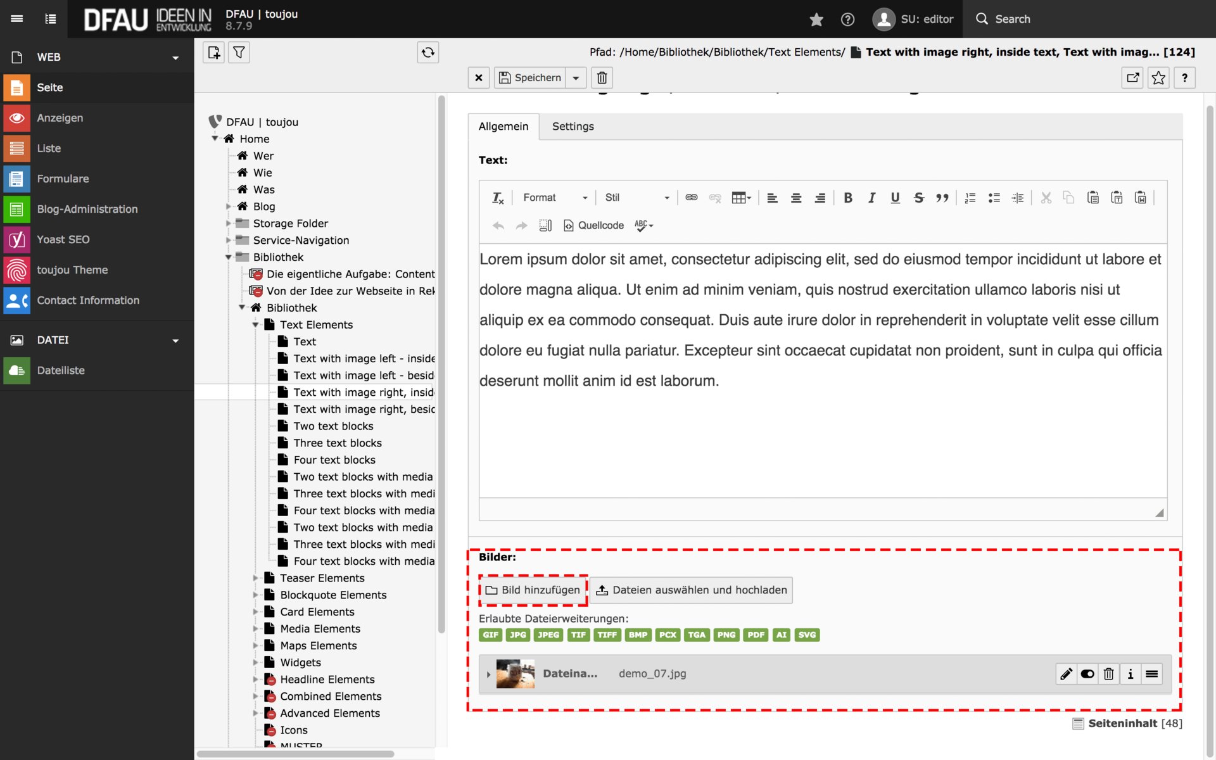Click paste from Word icon
This screenshot has height=760, width=1216.
(1141, 198)
